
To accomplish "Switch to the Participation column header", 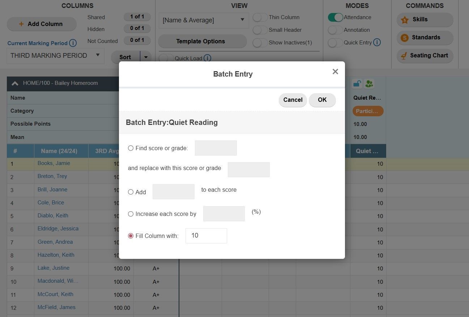I will (x=368, y=111).
